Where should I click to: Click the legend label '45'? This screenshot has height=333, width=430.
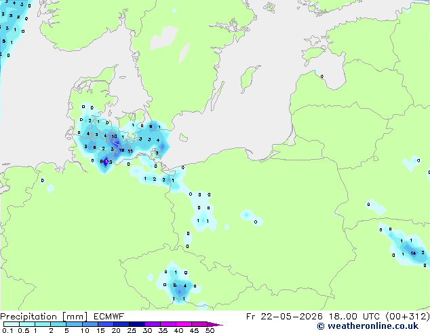point(194,330)
